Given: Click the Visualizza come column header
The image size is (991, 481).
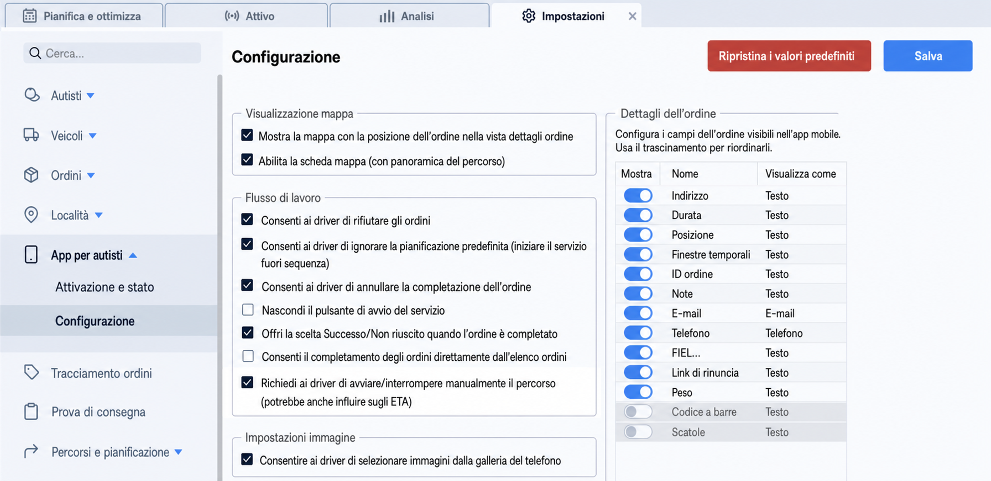Looking at the screenshot, I should 801,174.
